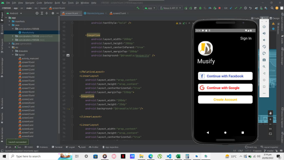Zoom in with the preview plus button
The image size is (284, 160).
[270, 119]
